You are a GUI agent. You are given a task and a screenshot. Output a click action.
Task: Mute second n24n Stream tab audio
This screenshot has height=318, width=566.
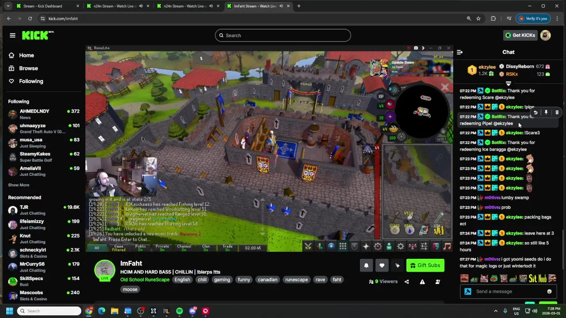click(211, 6)
